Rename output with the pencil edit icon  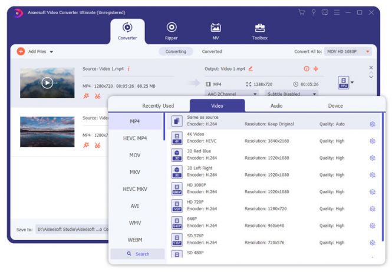[x=251, y=69]
